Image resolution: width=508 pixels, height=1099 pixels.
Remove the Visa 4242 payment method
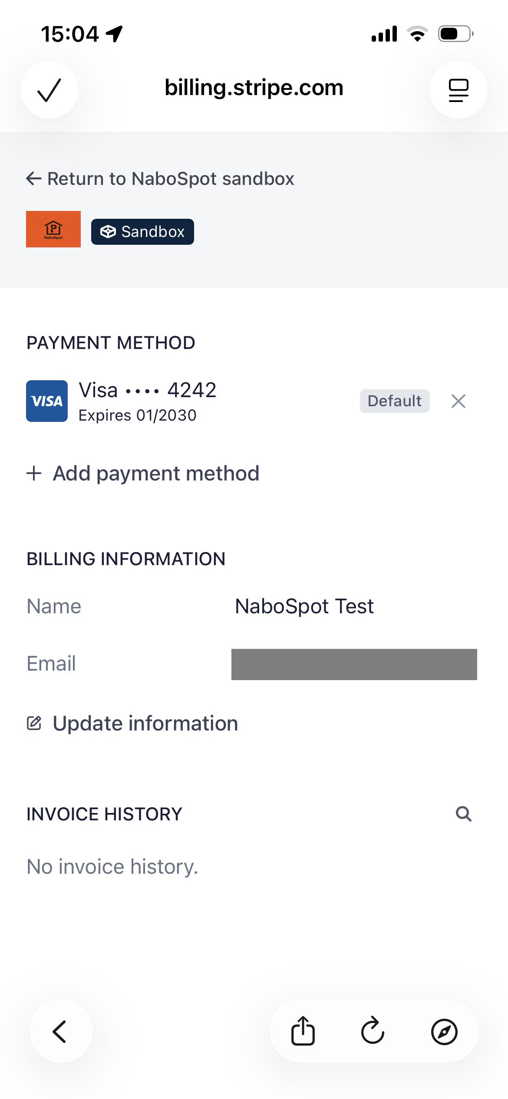coord(458,401)
